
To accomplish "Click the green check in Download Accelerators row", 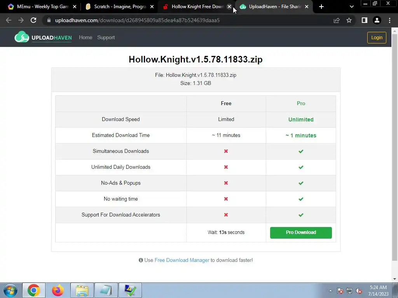I will click(301, 215).
